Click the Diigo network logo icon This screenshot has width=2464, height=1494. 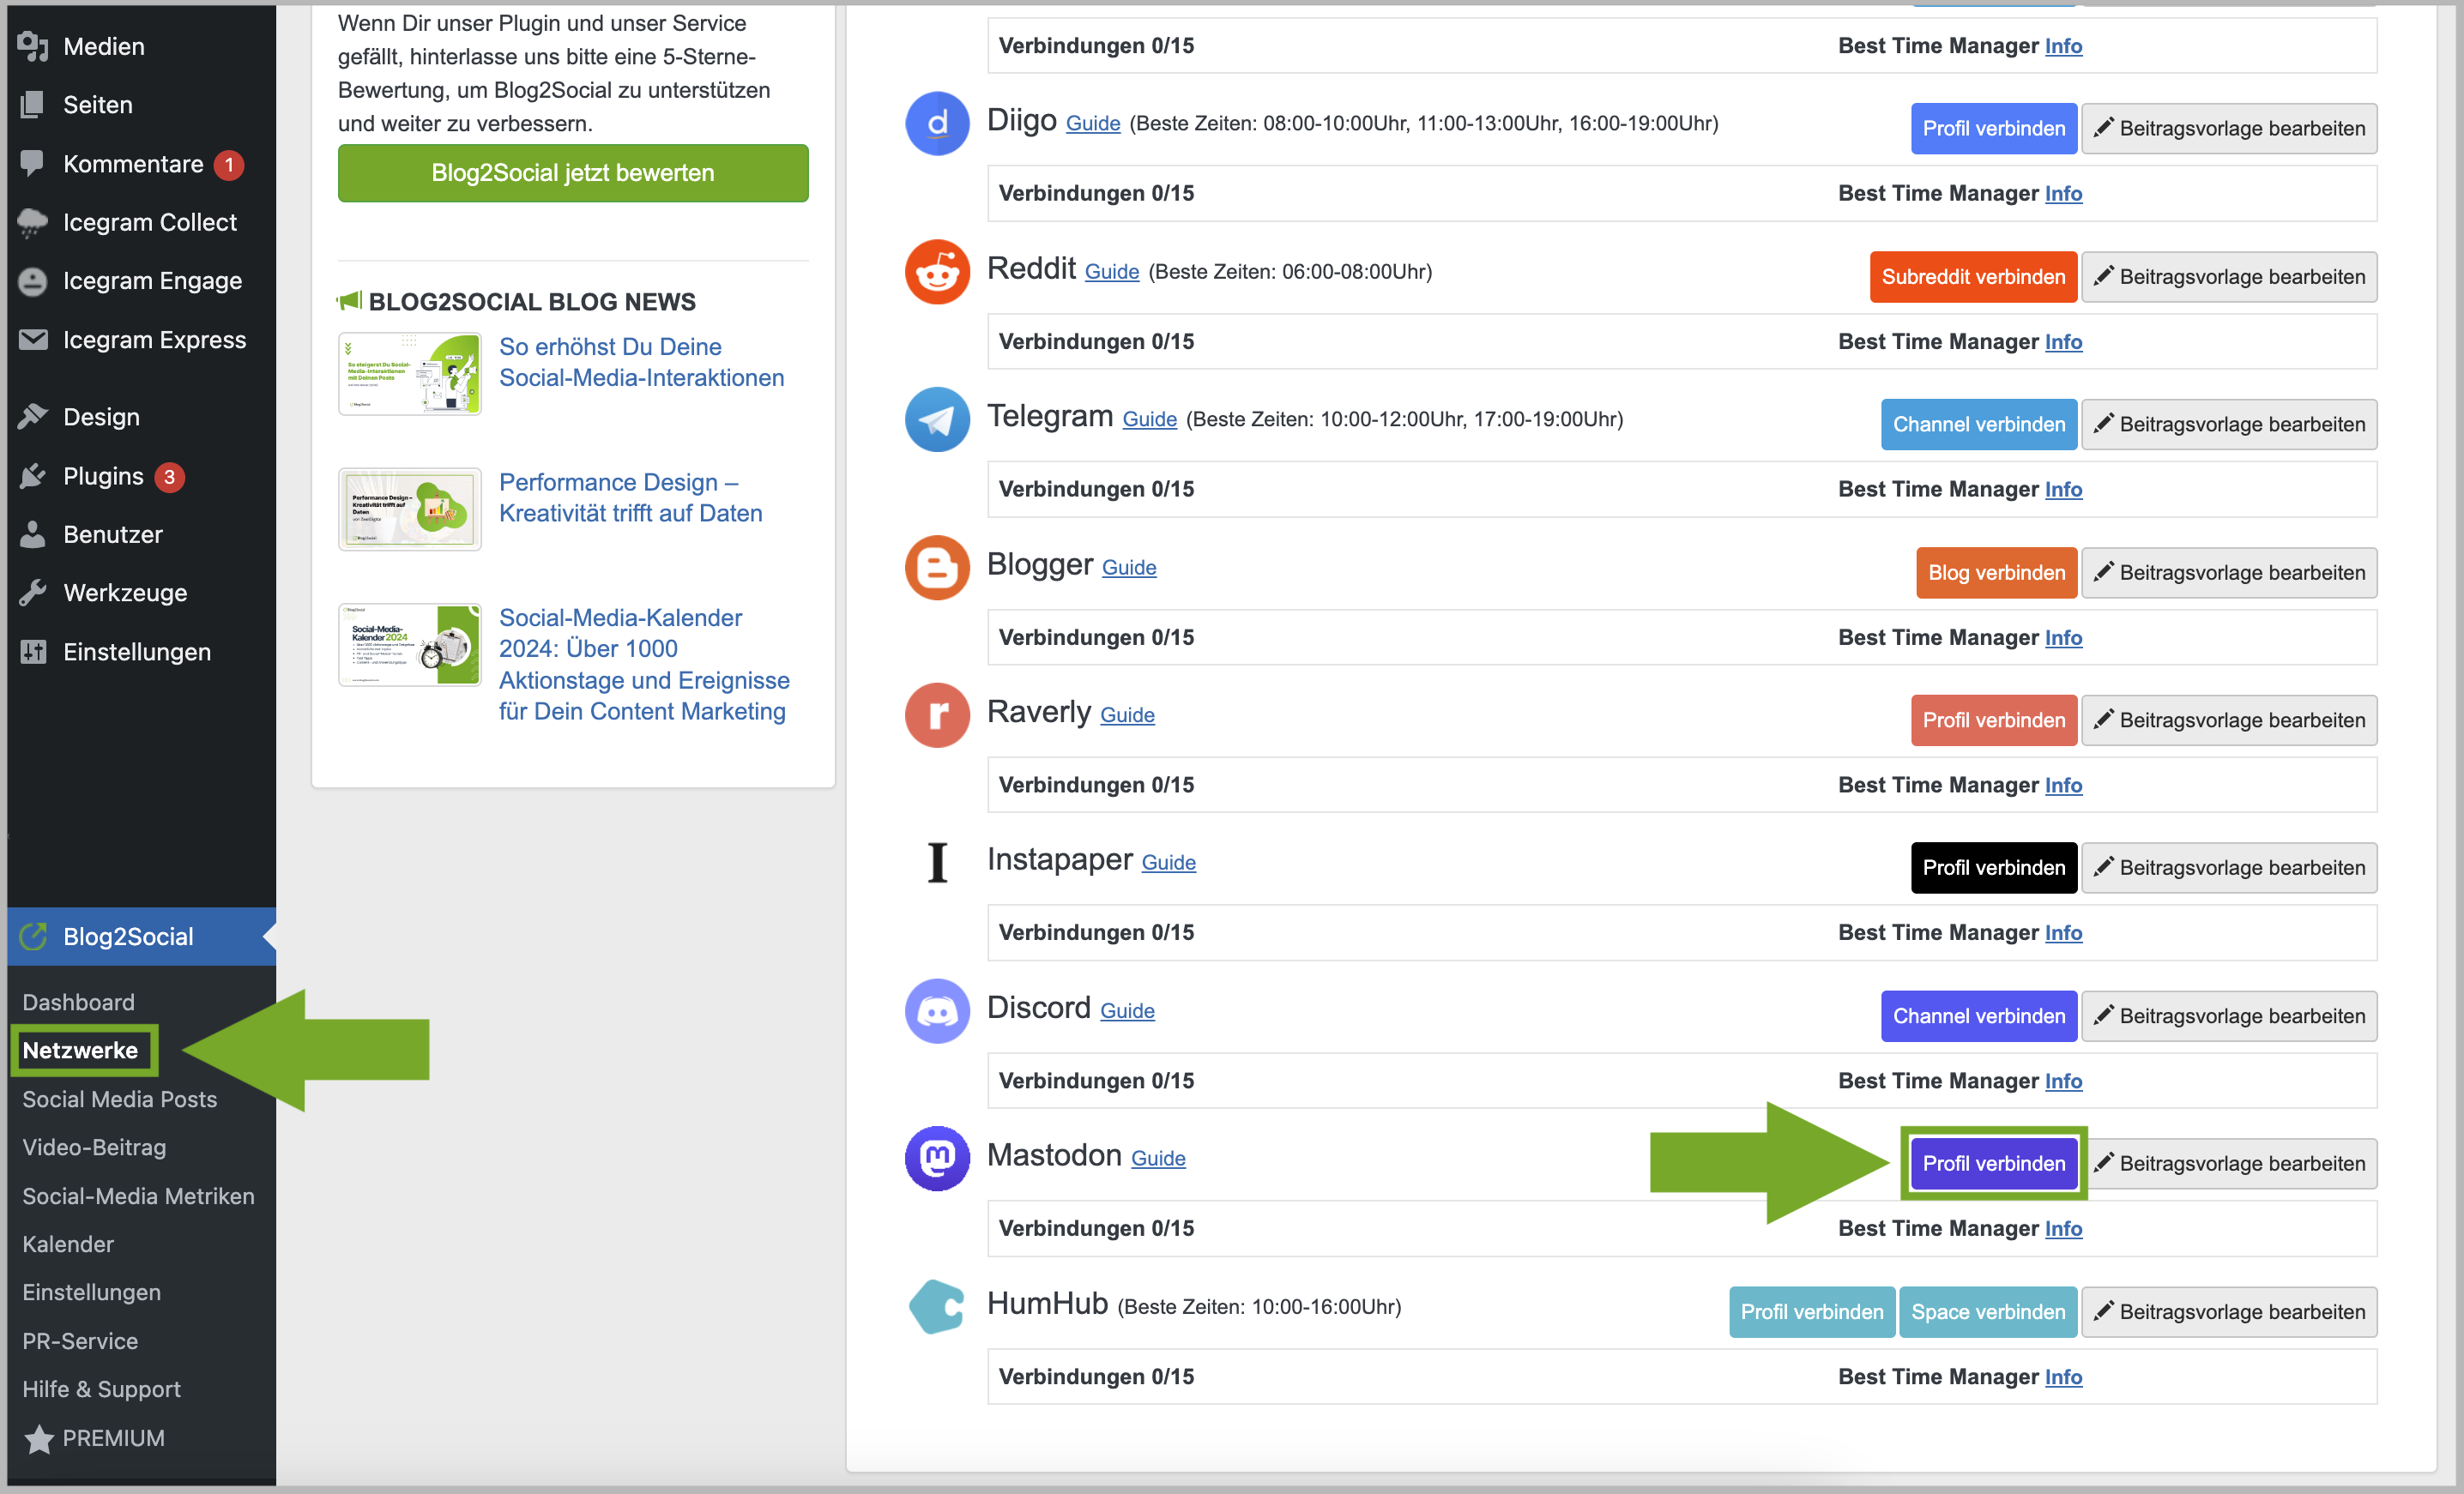(937, 123)
